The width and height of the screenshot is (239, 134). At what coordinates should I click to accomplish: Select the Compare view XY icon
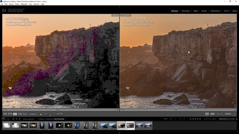[x=15, y=114]
